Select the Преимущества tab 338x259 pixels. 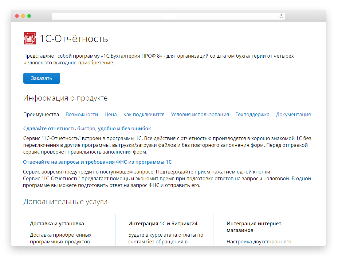[x=41, y=114]
